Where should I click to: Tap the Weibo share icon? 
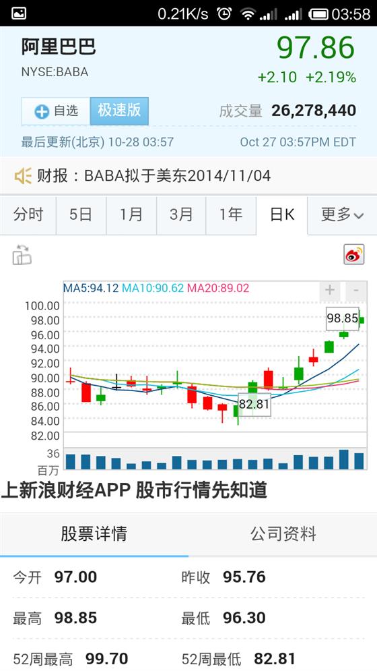[x=354, y=255]
